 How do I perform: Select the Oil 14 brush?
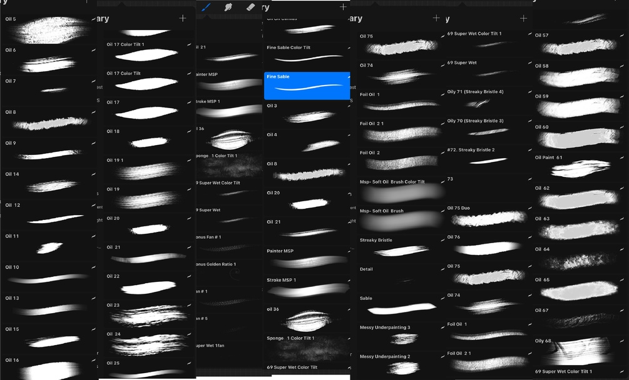click(49, 184)
